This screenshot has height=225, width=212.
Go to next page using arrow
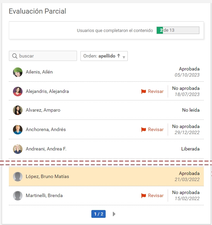point(114,214)
